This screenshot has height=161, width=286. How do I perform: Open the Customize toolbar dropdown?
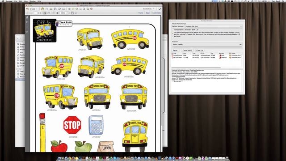click(148, 9)
